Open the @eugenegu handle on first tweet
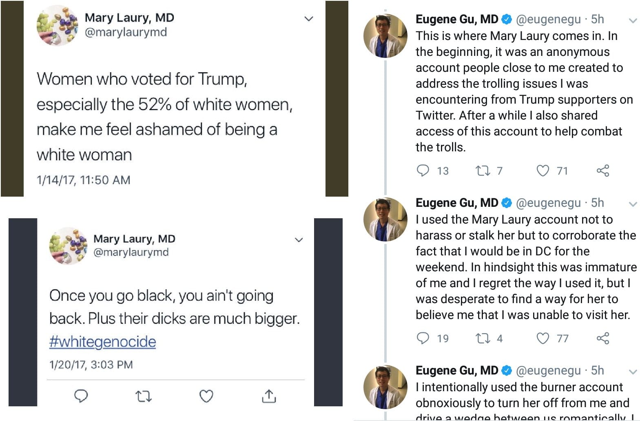The height and width of the screenshot is (421, 640). click(548, 19)
